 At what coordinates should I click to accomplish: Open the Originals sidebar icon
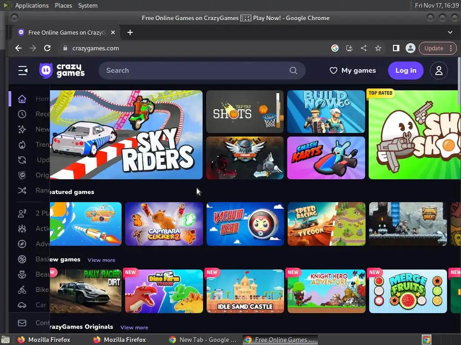22,175
